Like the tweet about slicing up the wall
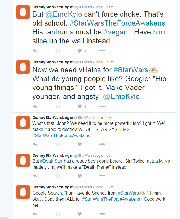Image resolution: width=180 pixels, height=219 pixels. (x=80, y=51)
